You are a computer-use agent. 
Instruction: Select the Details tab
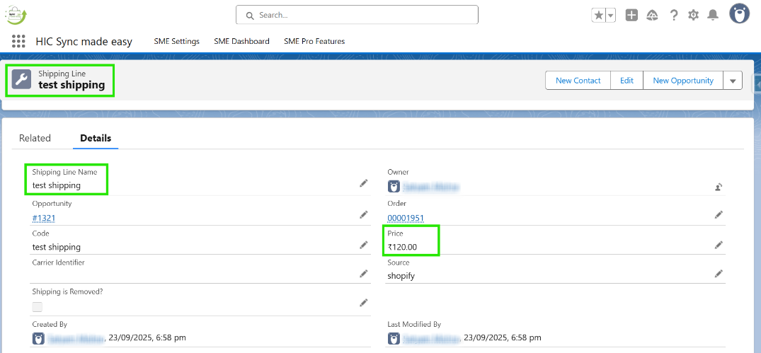click(96, 138)
